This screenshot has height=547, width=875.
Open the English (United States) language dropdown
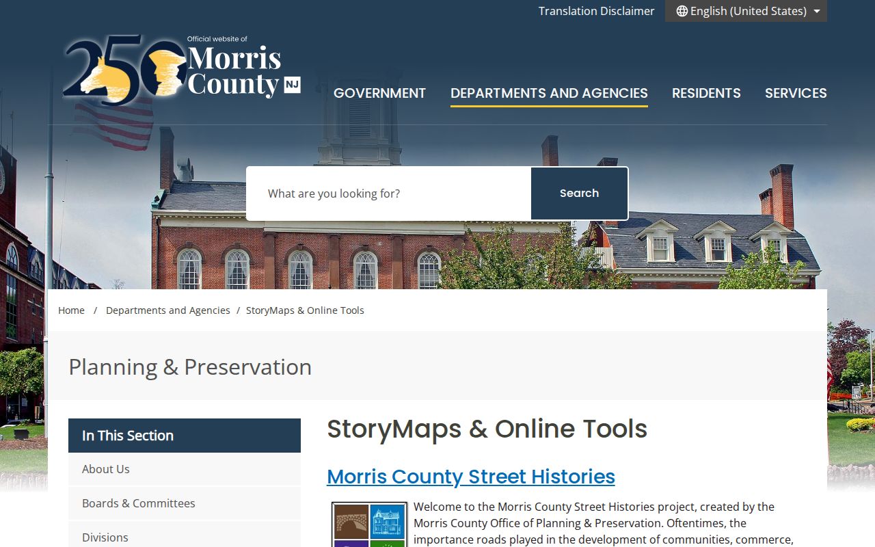[746, 11]
